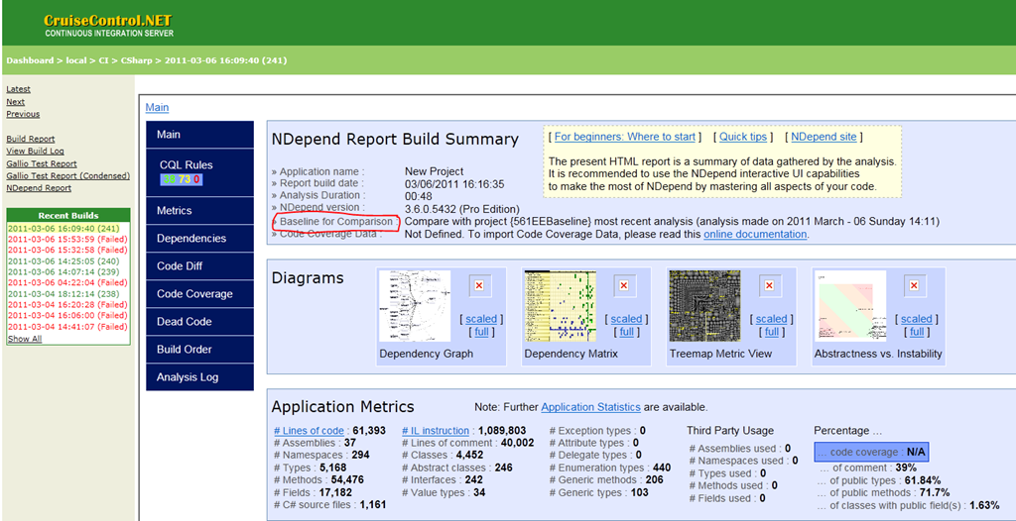Open Gallio Test Report (Condensed) link

(68, 176)
